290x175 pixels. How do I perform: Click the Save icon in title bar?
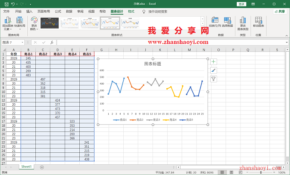tap(6, 4)
